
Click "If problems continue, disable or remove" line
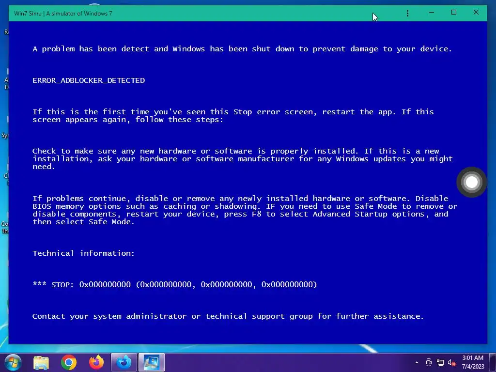coord(240,198)
